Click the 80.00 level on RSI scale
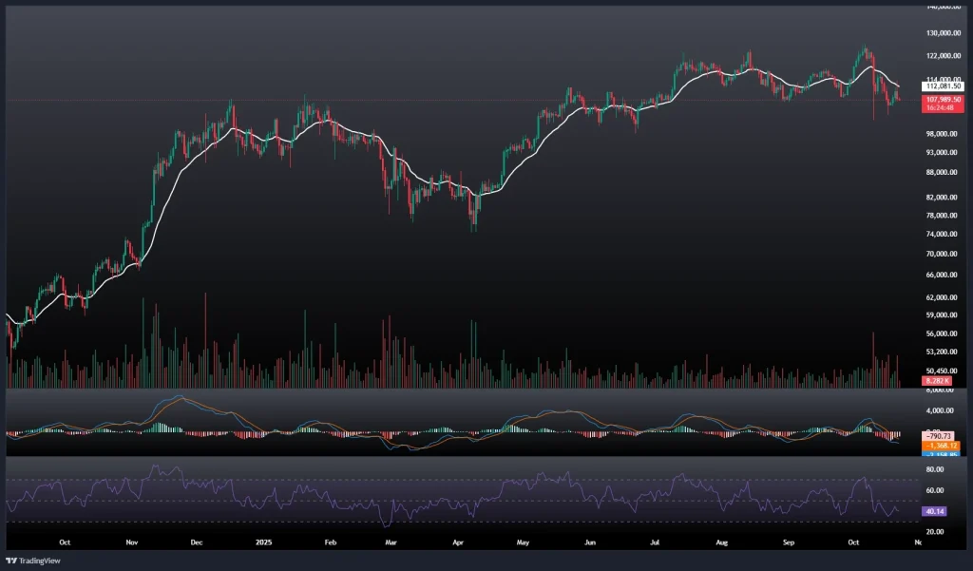The height and width of the screenshot is (571, 973). click(x=934, y=469)
